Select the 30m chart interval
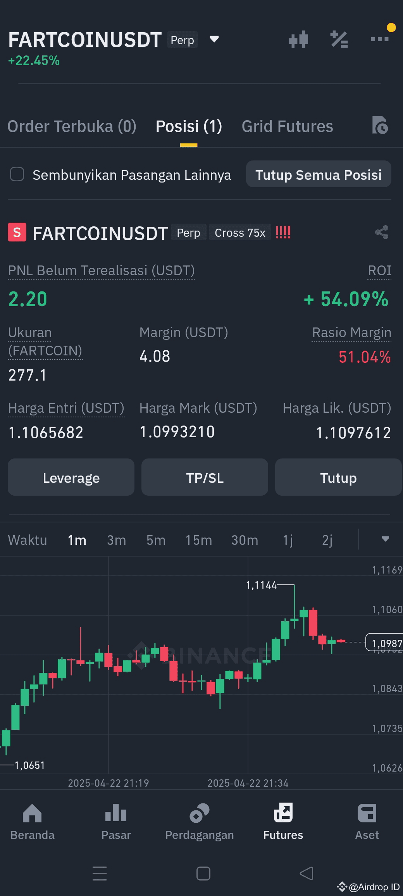 pos(245,540)
